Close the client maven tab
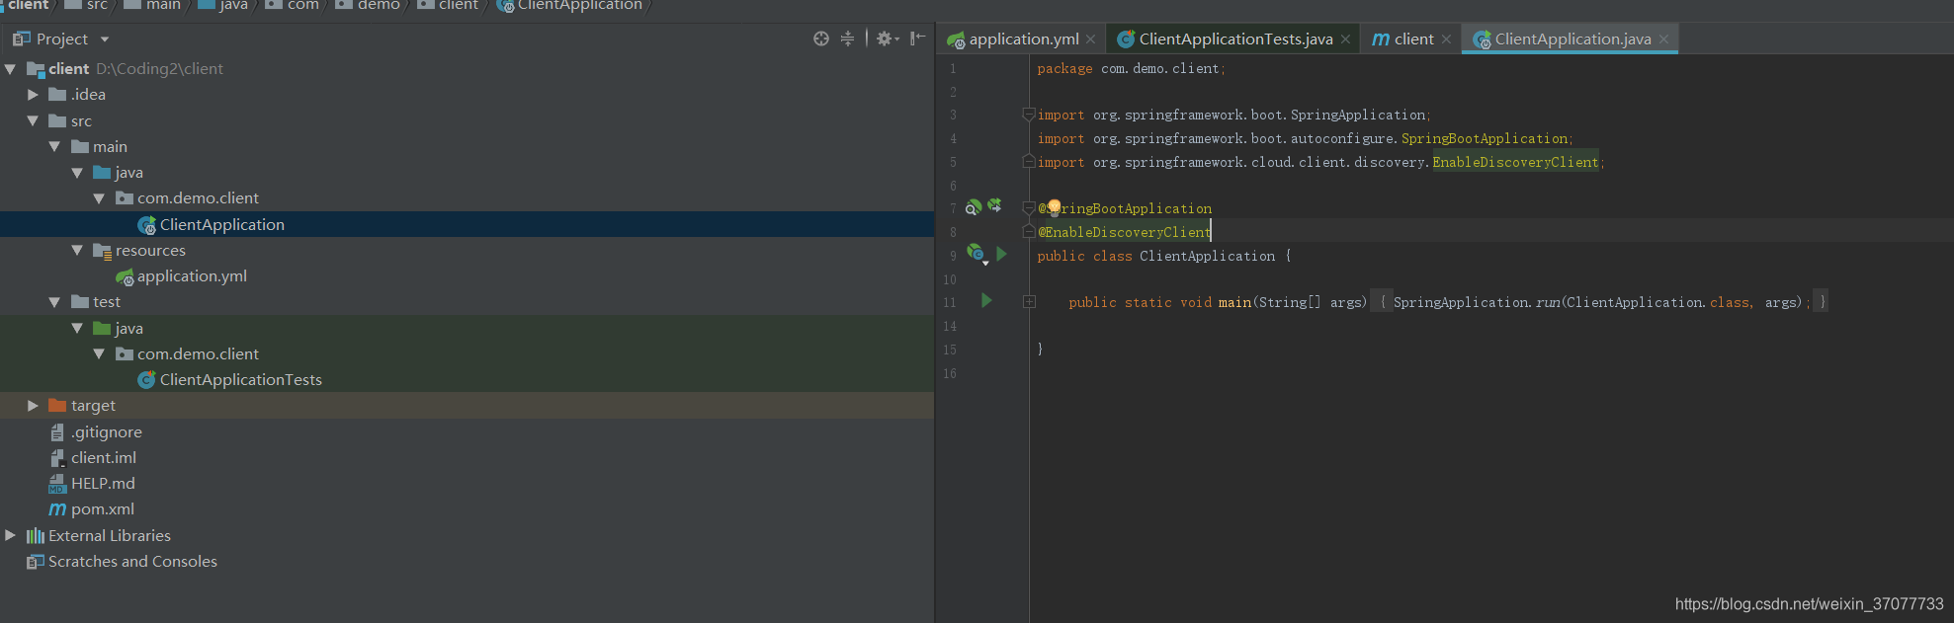1954x623 pixels. 1446,39
